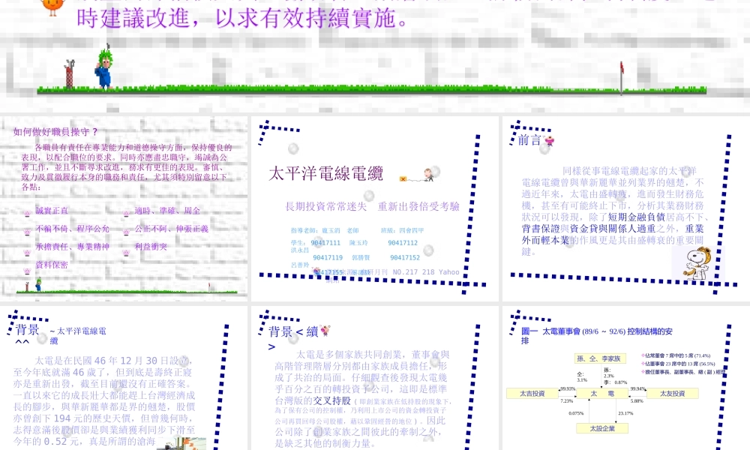Click the pink character next to 背景<續>

point(325,330)
